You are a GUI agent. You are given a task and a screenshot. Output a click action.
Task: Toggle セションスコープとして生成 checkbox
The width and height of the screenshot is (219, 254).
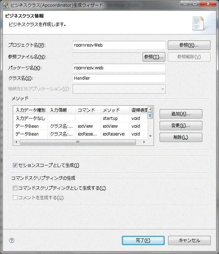point(15,165)
